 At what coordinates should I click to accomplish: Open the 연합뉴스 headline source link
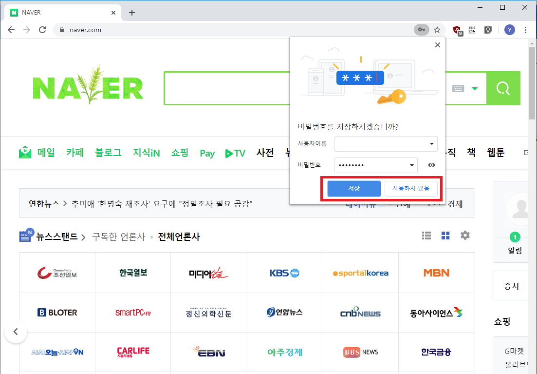point(44,204)
